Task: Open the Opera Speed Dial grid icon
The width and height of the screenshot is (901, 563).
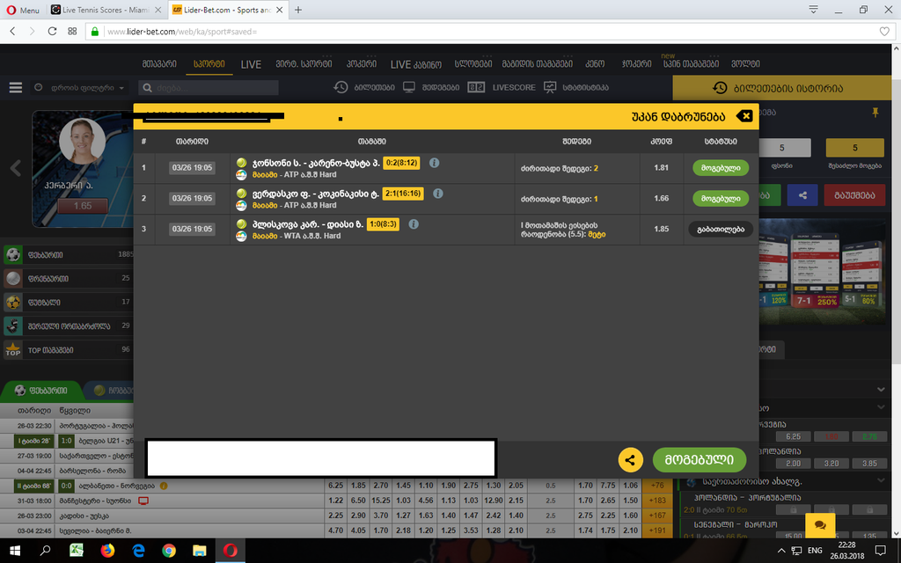Action: pyautogui.click(x=72, y=31)
